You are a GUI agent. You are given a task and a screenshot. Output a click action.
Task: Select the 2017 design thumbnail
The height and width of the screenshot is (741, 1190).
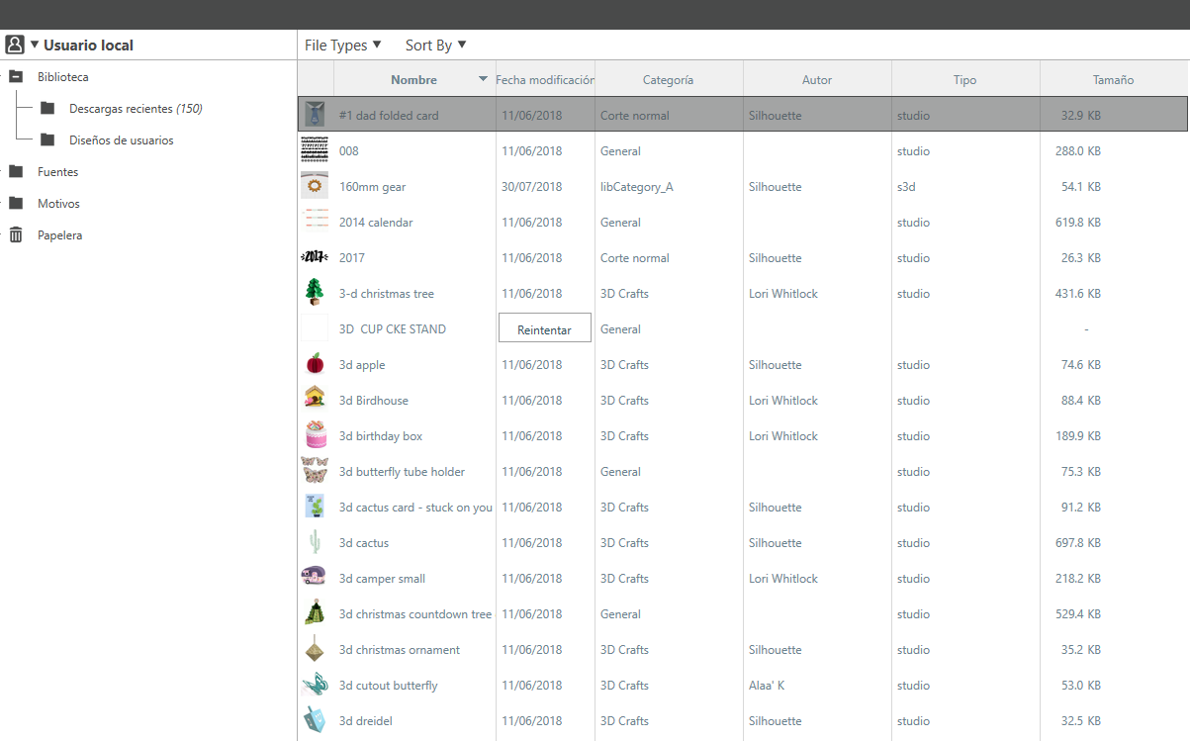coord(315,257)
